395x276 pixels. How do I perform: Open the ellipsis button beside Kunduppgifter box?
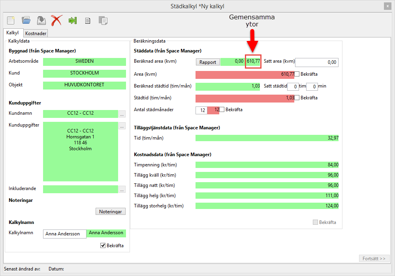click(122, 126)
